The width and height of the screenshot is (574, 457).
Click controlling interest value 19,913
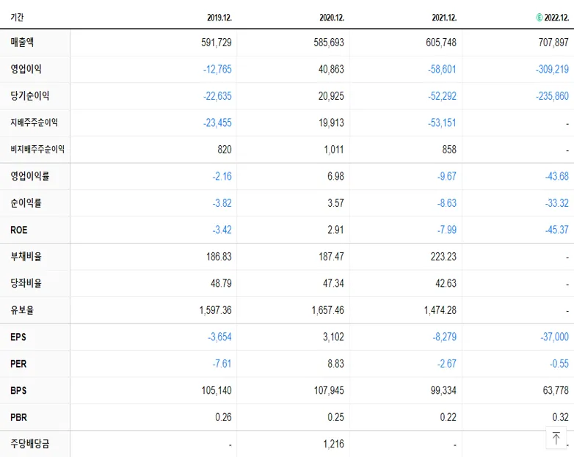click(x=331, y=123)
